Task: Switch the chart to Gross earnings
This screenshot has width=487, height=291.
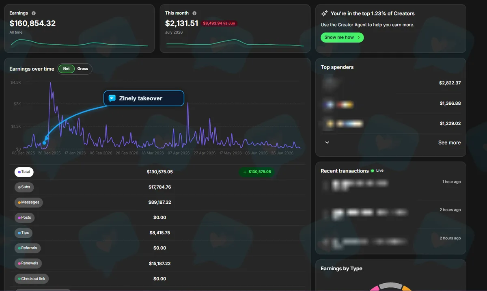Action: (83, 69)
